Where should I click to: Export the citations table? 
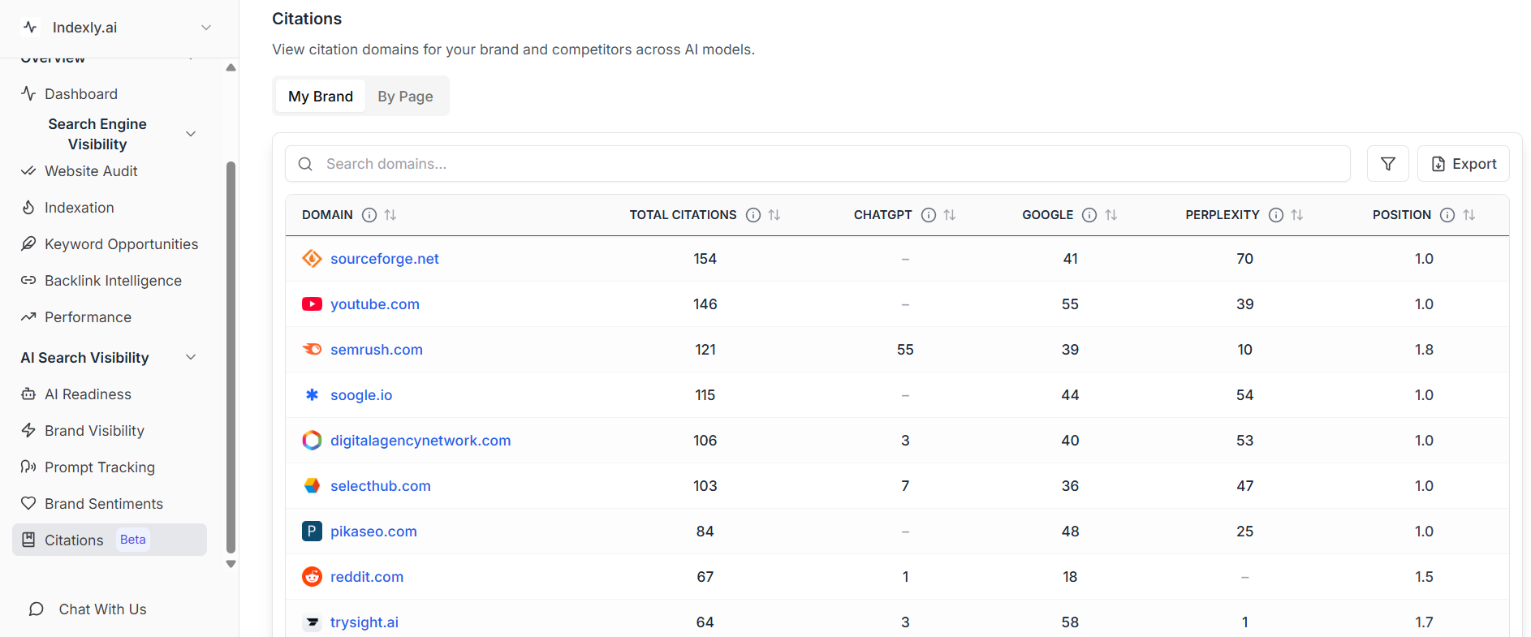pos(1463,164)
